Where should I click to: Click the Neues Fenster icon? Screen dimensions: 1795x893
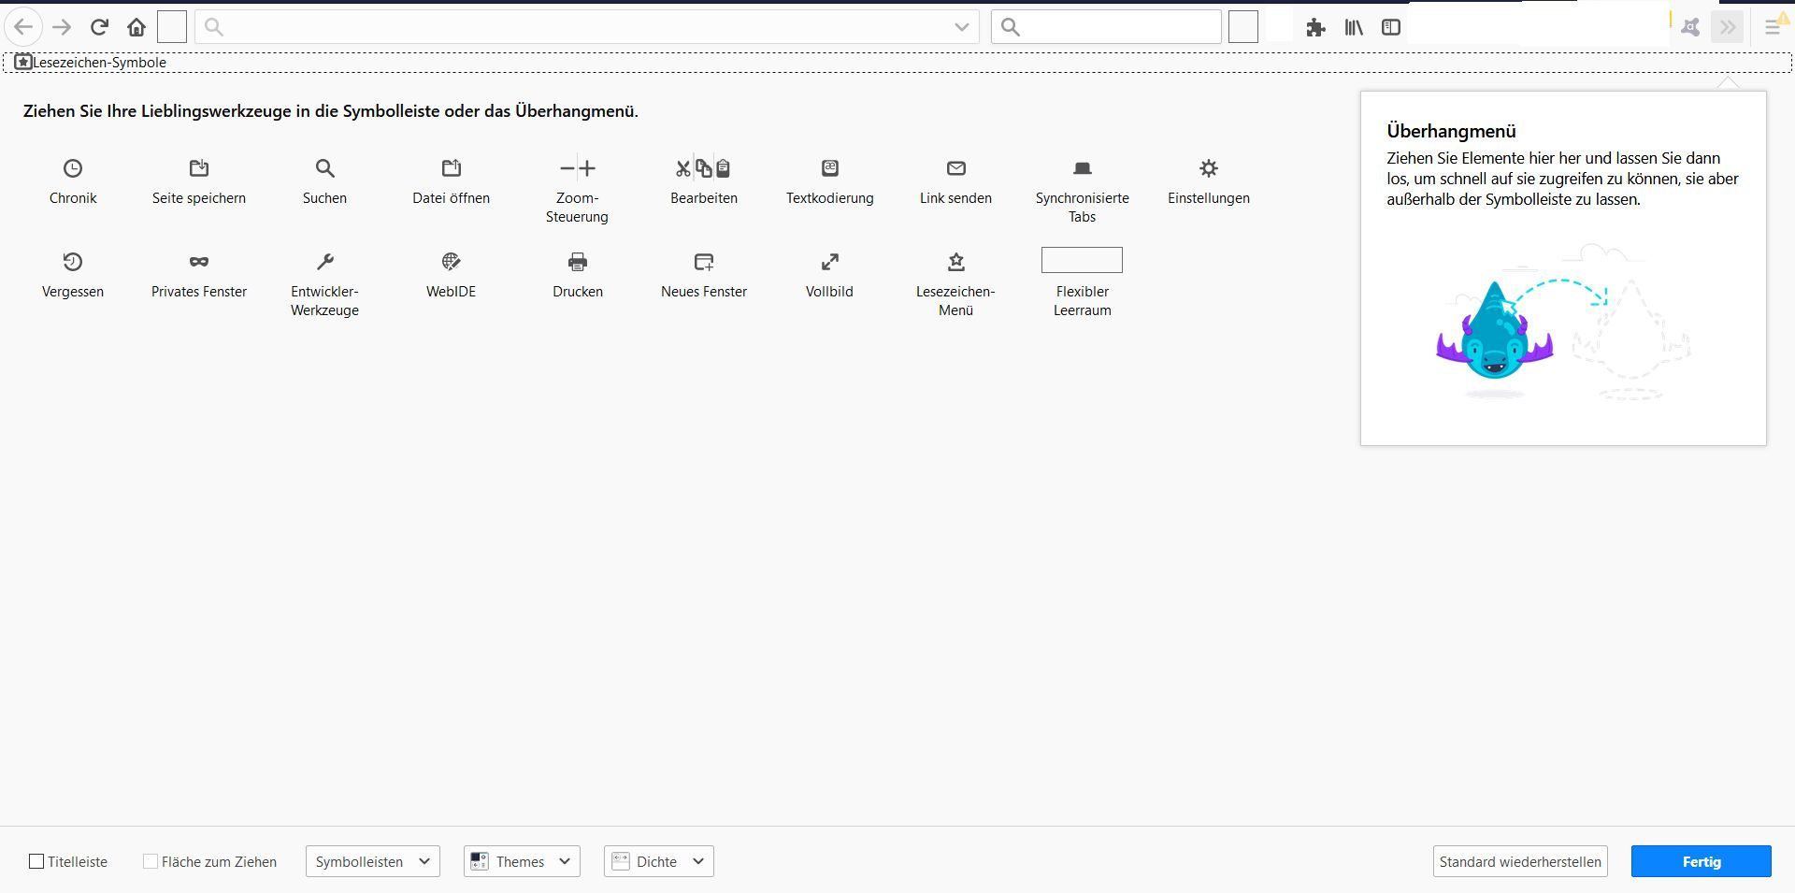tap(704, 262)
